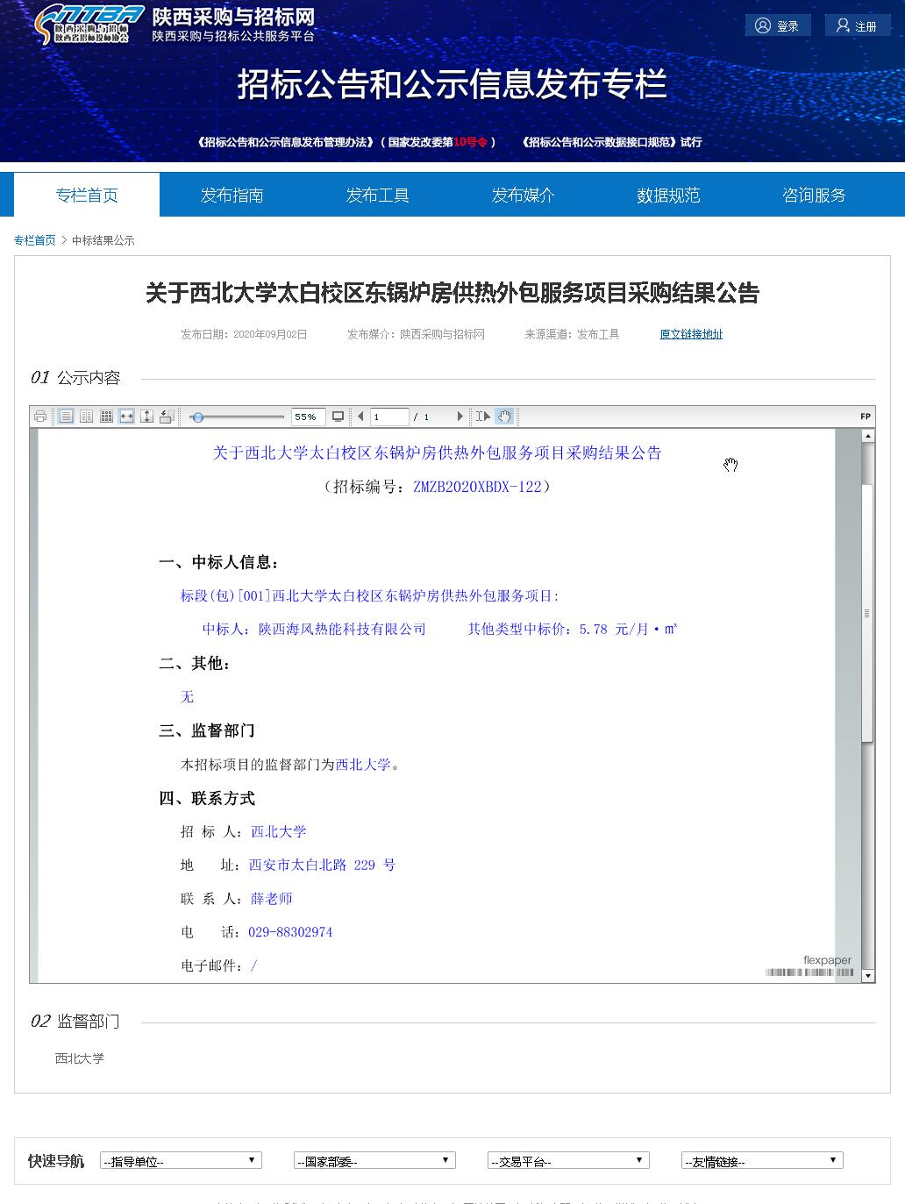Screen dimensions: 905x1204
Task: Expand the 国家部委 dropdown
Action: (374, 1161)
